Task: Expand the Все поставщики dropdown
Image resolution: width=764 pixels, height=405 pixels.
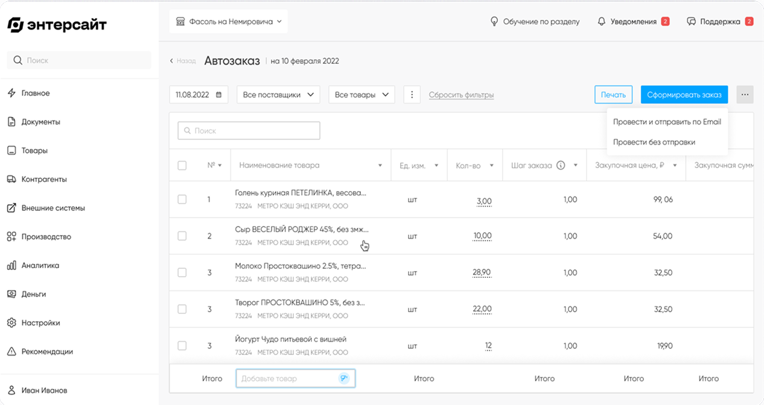Action: [278, 95]
